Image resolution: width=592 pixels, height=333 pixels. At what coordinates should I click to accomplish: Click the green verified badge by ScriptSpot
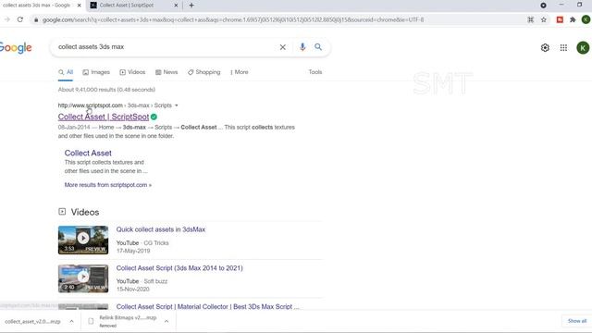(x=154, y=117)
